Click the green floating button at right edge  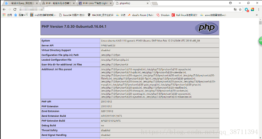(260, 40)
